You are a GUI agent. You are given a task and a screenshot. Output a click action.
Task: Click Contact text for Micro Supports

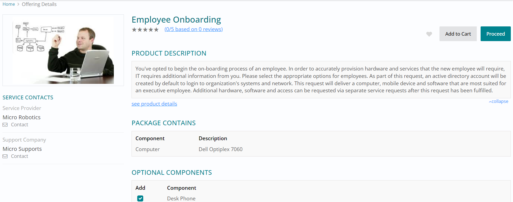pyautogui.click(x=20, y=156)
